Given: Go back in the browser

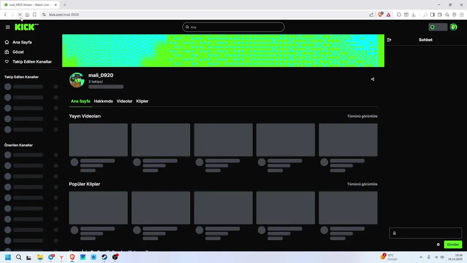Looking at the screenshot, I should point(5,15).
